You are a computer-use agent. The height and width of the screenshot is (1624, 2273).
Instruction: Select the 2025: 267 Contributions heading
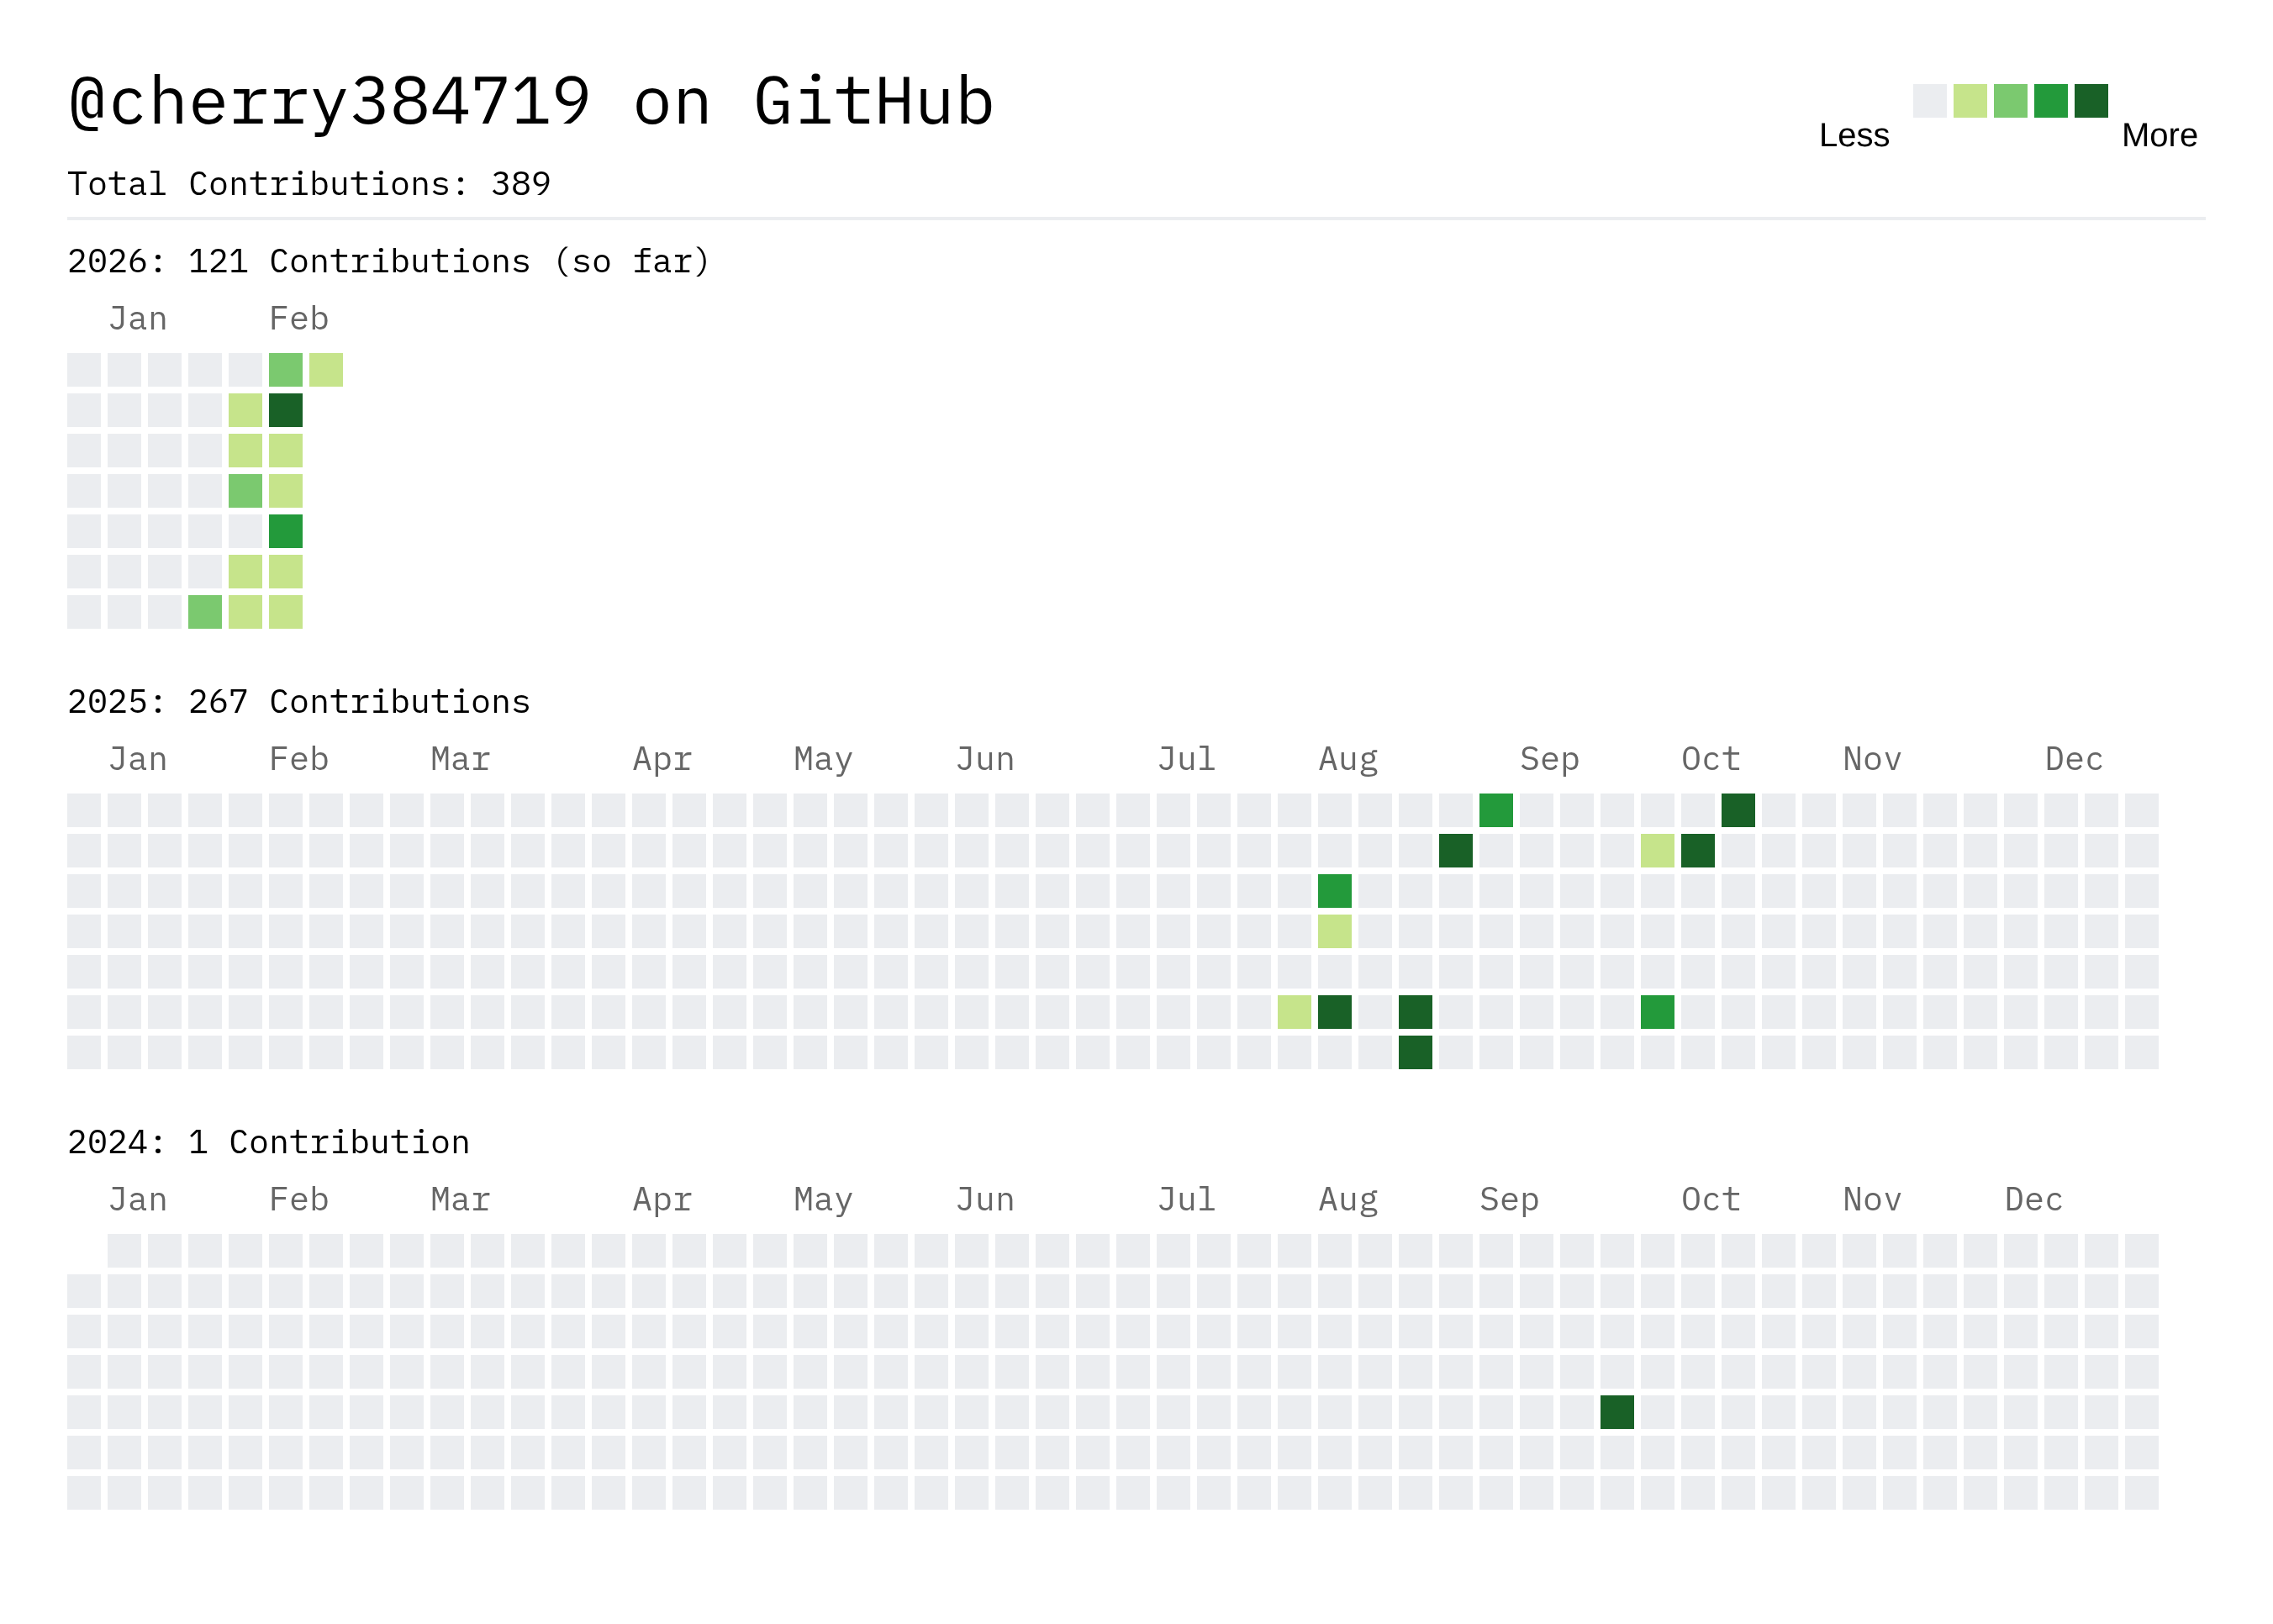tap(298, 702)
